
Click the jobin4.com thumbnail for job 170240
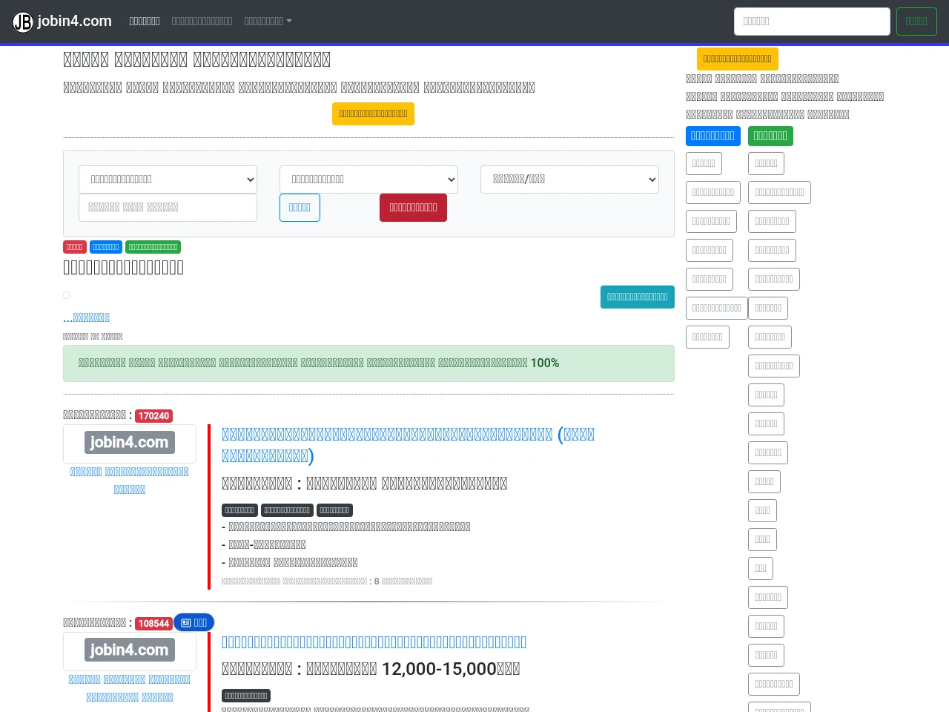click(130, 443)
